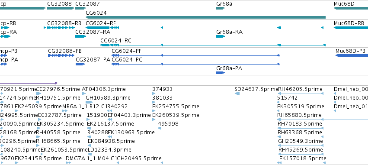Image resolution: width=368 pixels, height=165 pixels.
Task: Open the CG6024-RF transcript label
Action: point(101,23)
